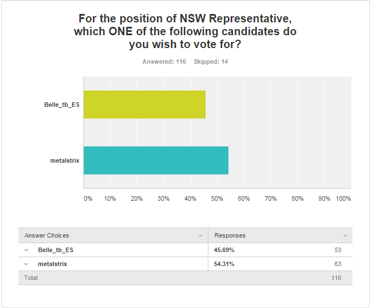Click the survey question title

click(x=185, y=31)
